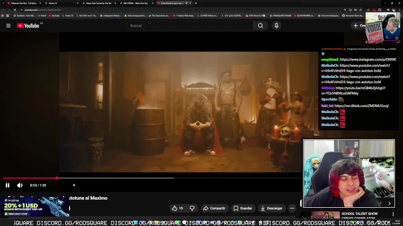View site information icon in address bar
Viewport: 403px width, 226px height.
click(x=21, y=10)
